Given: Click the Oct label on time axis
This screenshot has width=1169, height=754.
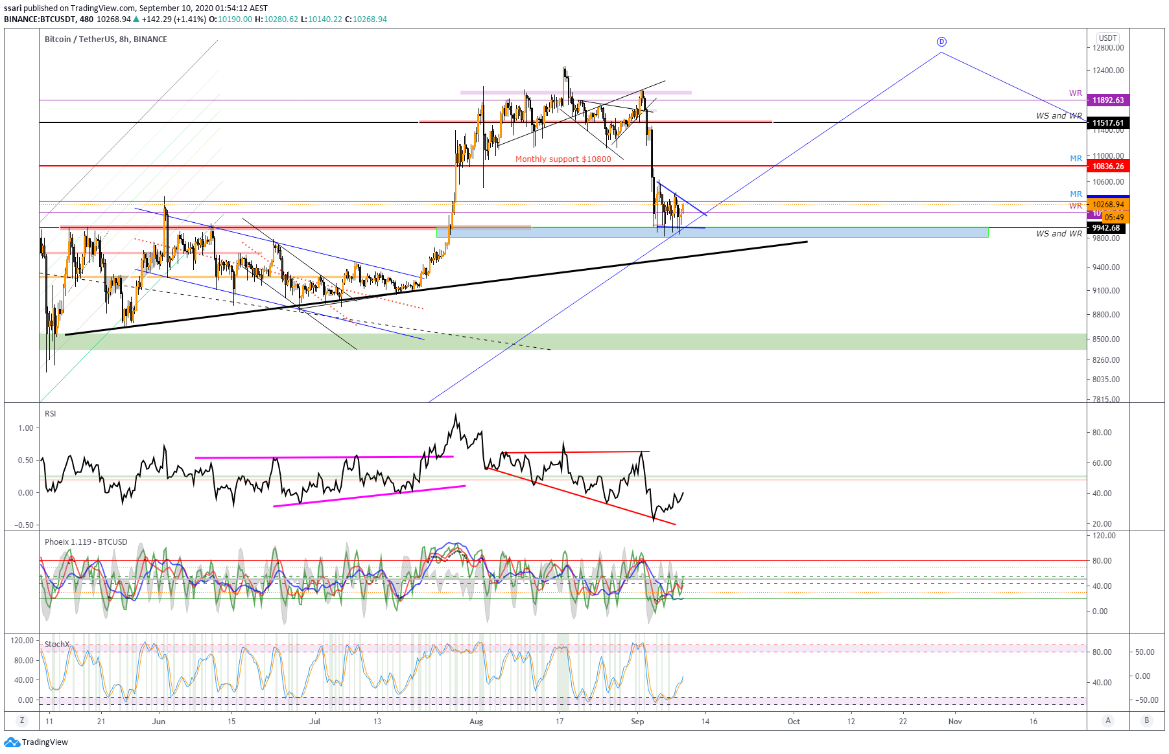Looking at the screenshot, I should (x=794, y=722).
